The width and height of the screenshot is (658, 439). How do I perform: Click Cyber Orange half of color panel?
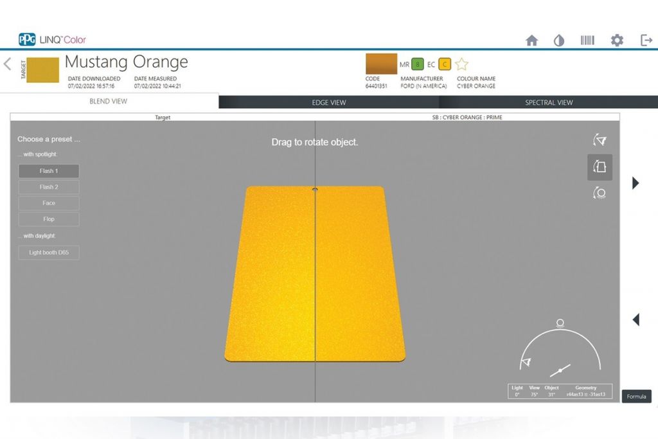[360, 274]
